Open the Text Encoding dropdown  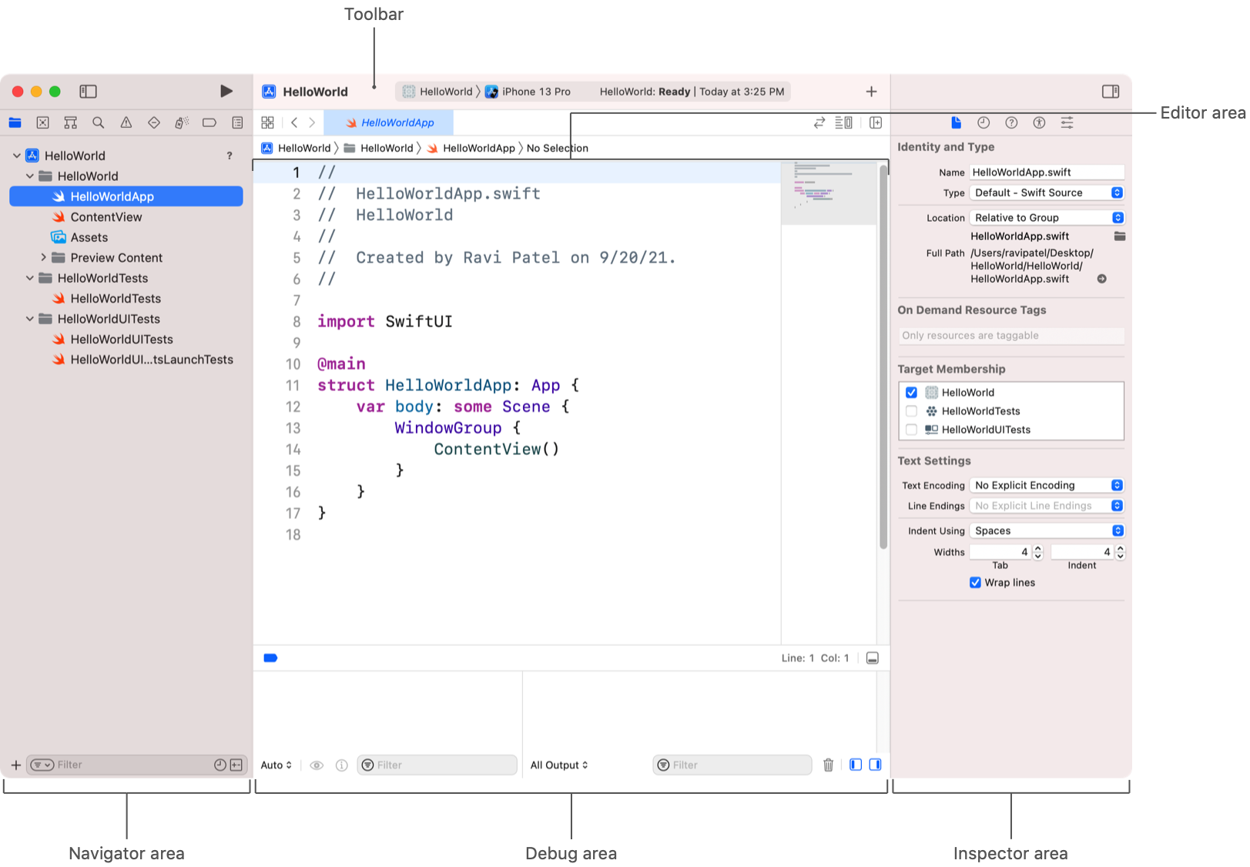tap(1046, 485)
